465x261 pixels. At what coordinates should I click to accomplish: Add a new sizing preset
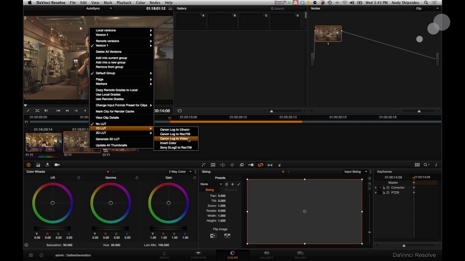click(232, 184)
